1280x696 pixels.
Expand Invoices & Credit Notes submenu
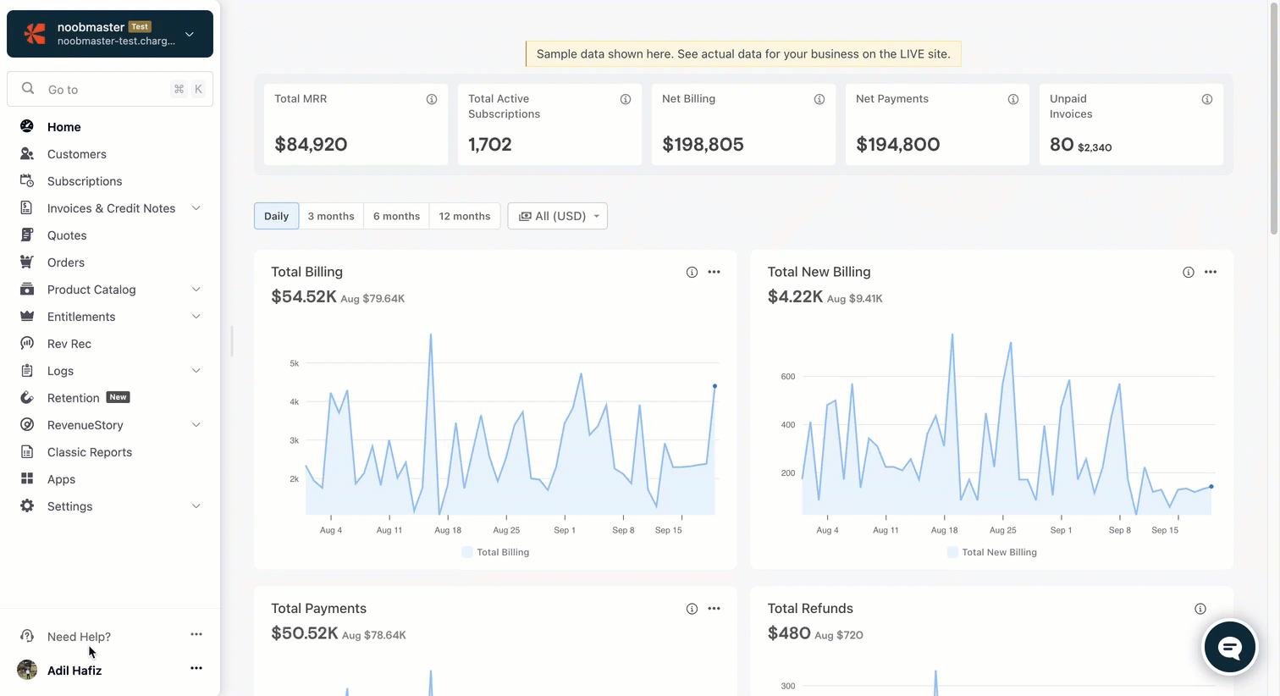(196, 208)
